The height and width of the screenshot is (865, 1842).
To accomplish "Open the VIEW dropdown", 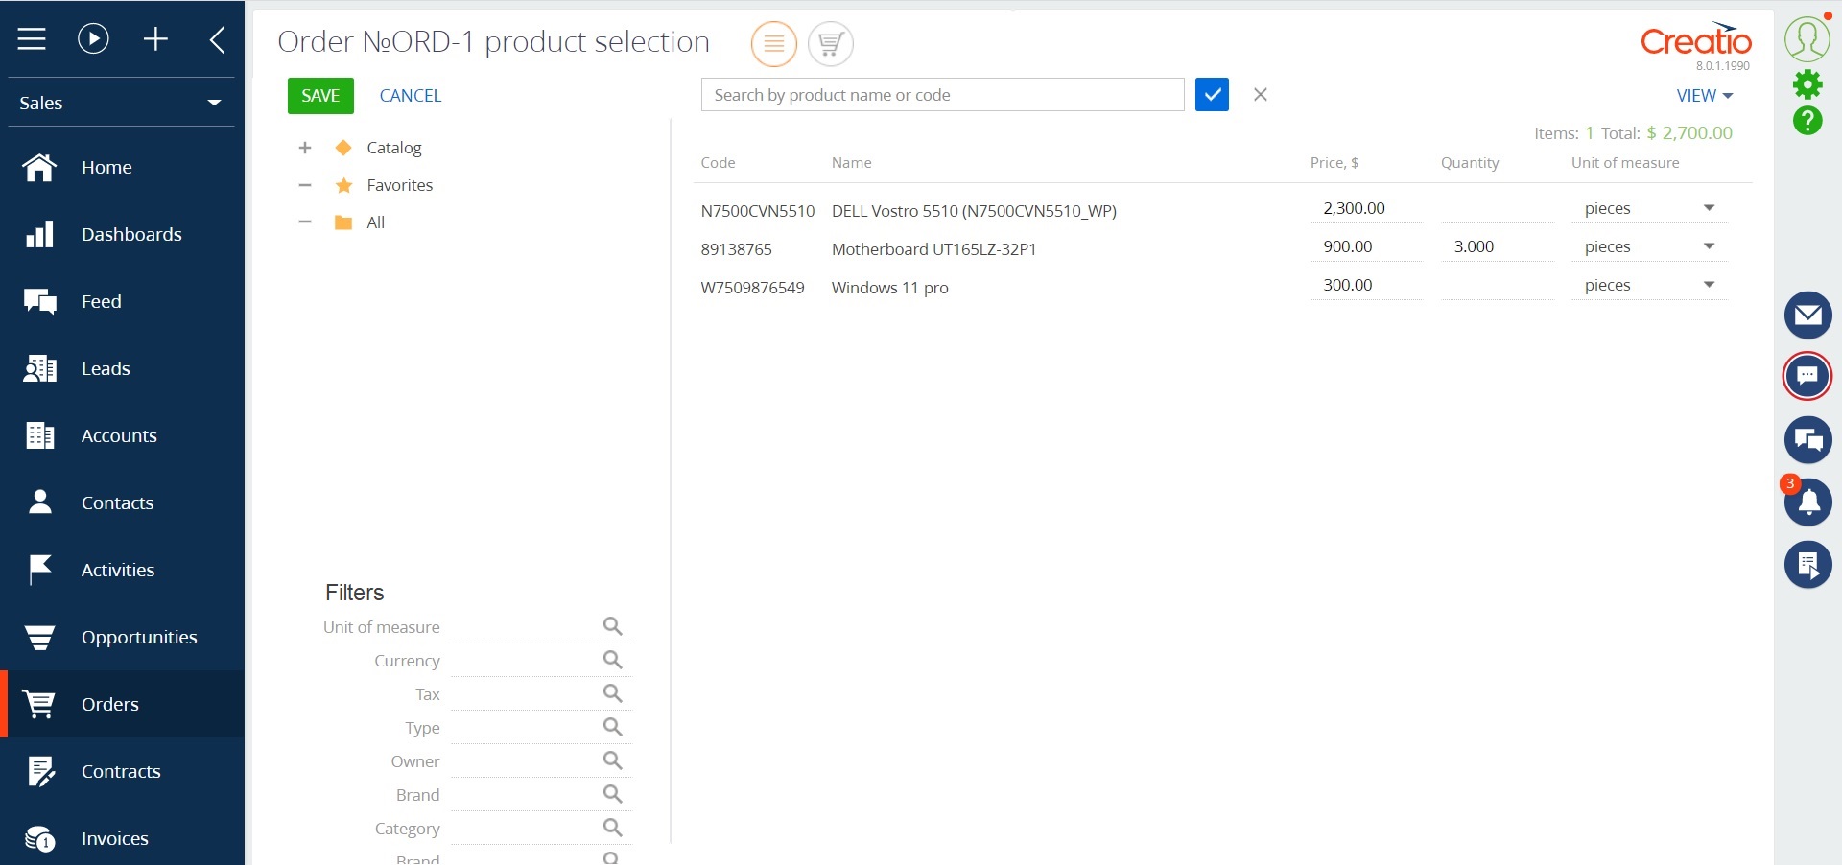I will (1705, 95).
